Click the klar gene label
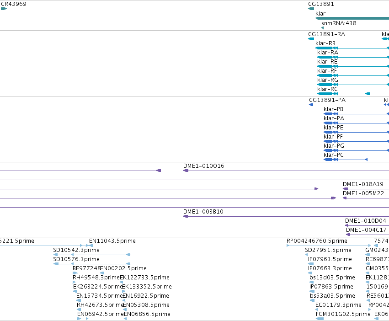 pos(320,14)
